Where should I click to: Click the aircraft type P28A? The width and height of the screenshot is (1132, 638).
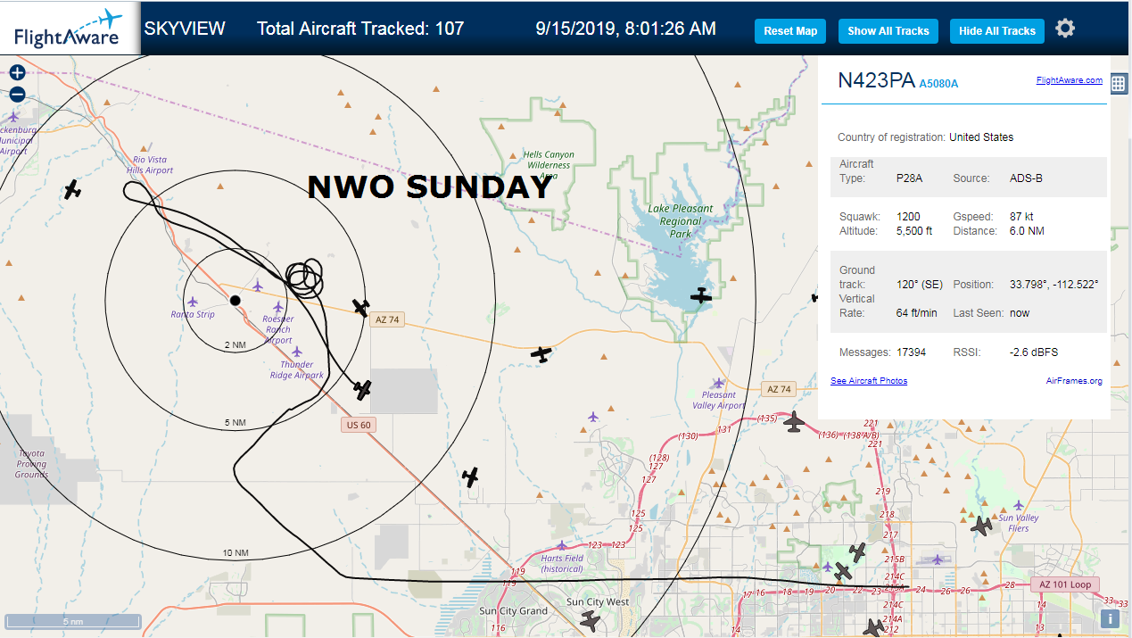point(909,178)
